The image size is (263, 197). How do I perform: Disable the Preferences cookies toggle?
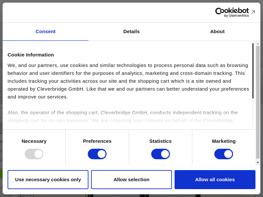[97, 154]
